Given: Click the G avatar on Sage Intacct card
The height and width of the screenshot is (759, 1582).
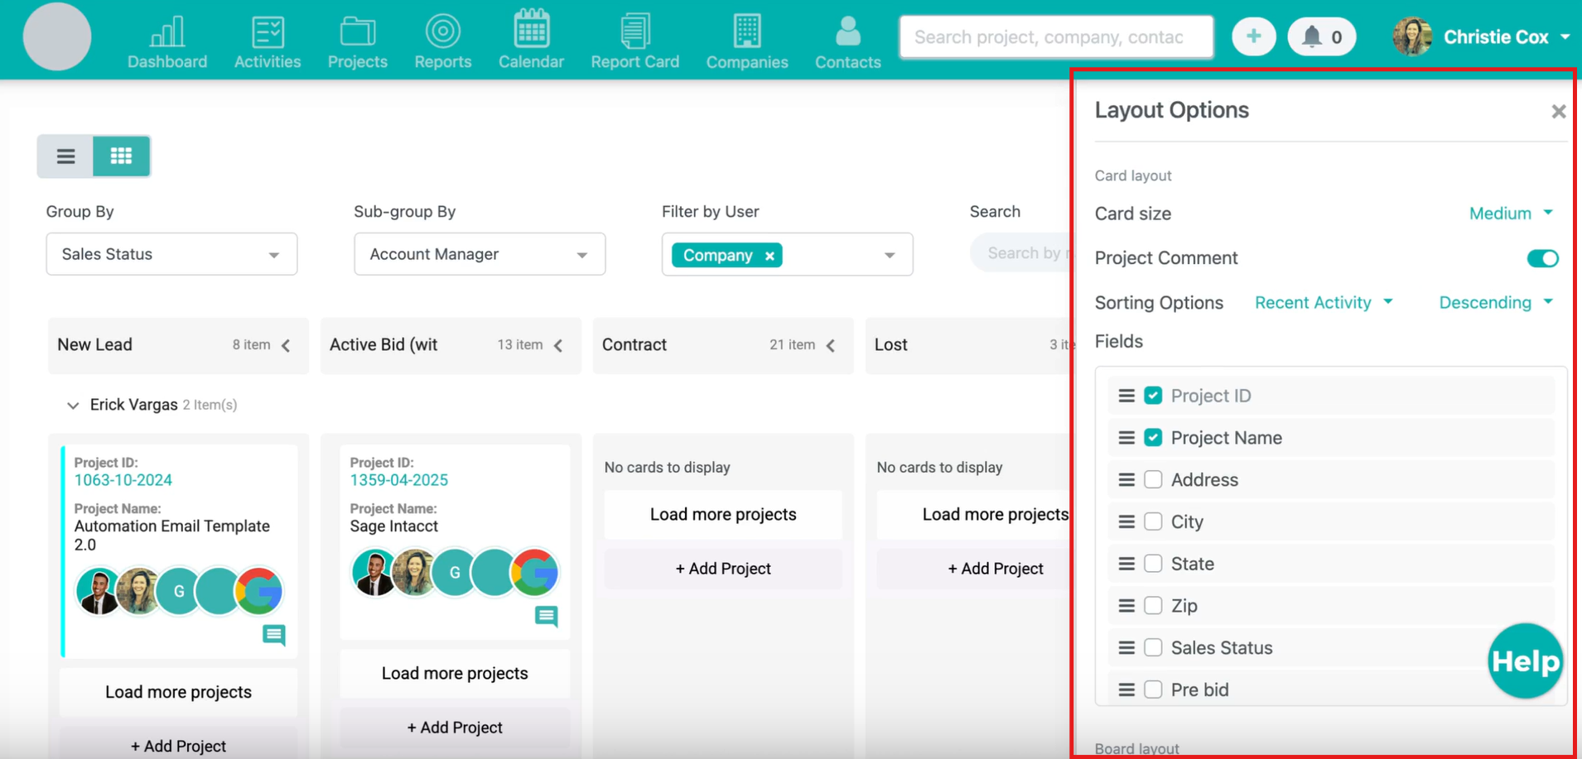Looking at the screenshot, I should click(455, 572).
